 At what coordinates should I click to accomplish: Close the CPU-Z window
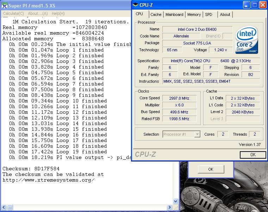click(x=263, y=5)
